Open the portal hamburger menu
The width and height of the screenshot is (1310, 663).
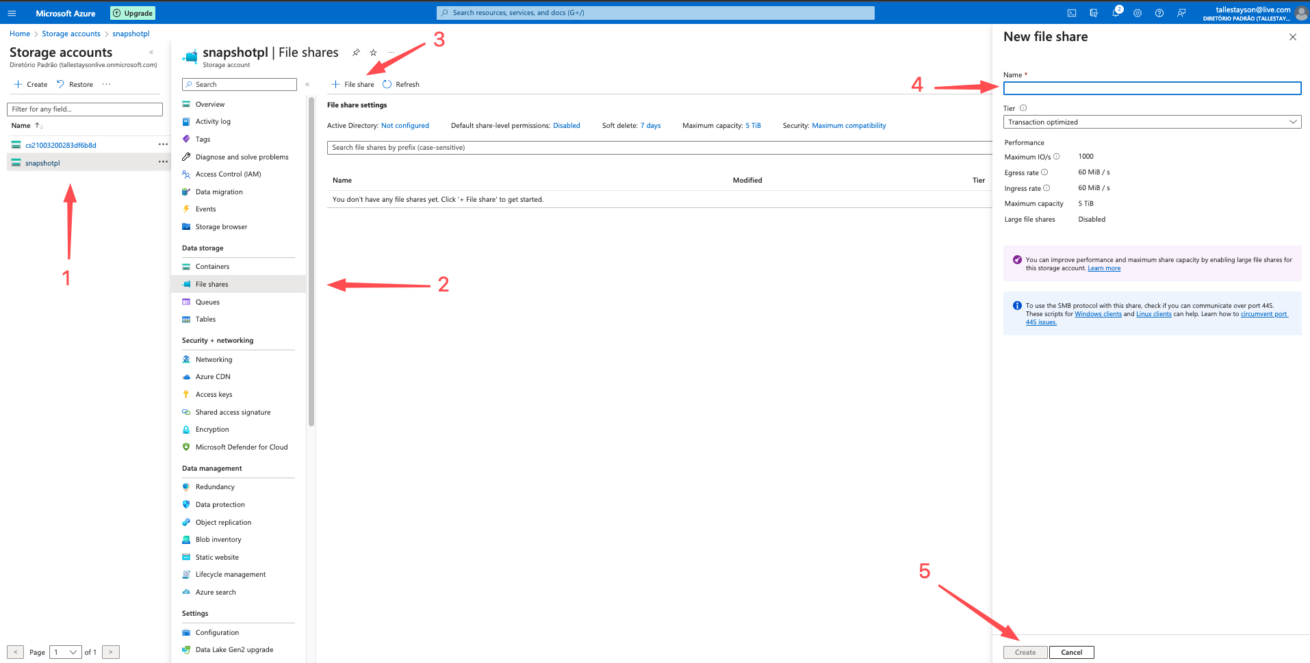coord(12,13)
